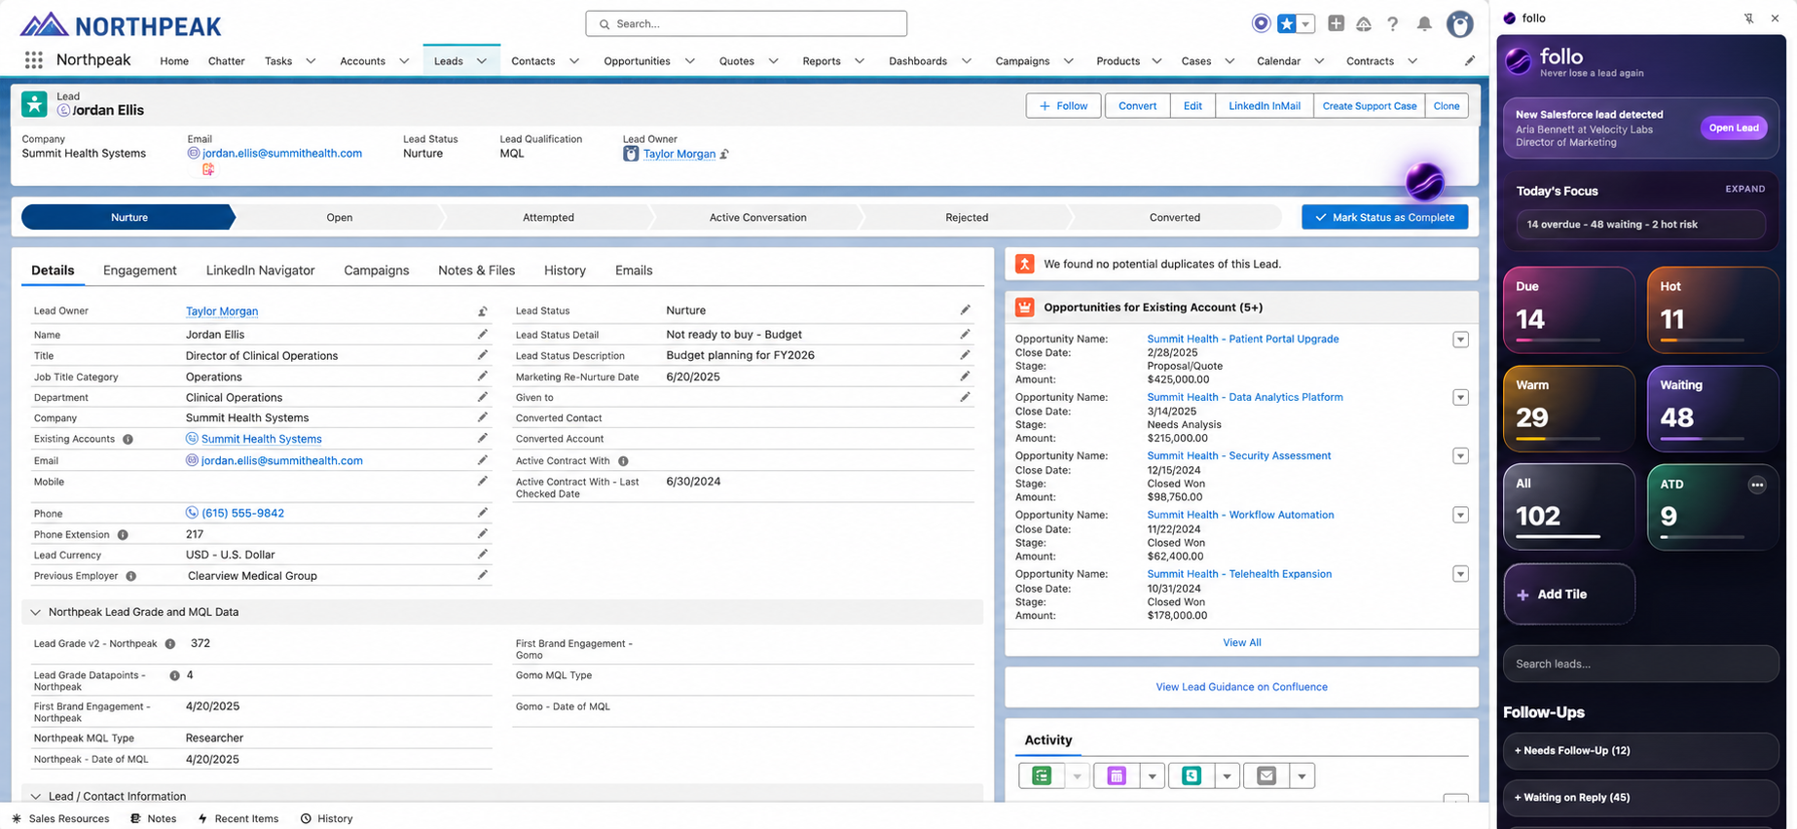Click the pencil to edit navigation bar
The width and height of the screenshot is (1797, 829).
1470,60
